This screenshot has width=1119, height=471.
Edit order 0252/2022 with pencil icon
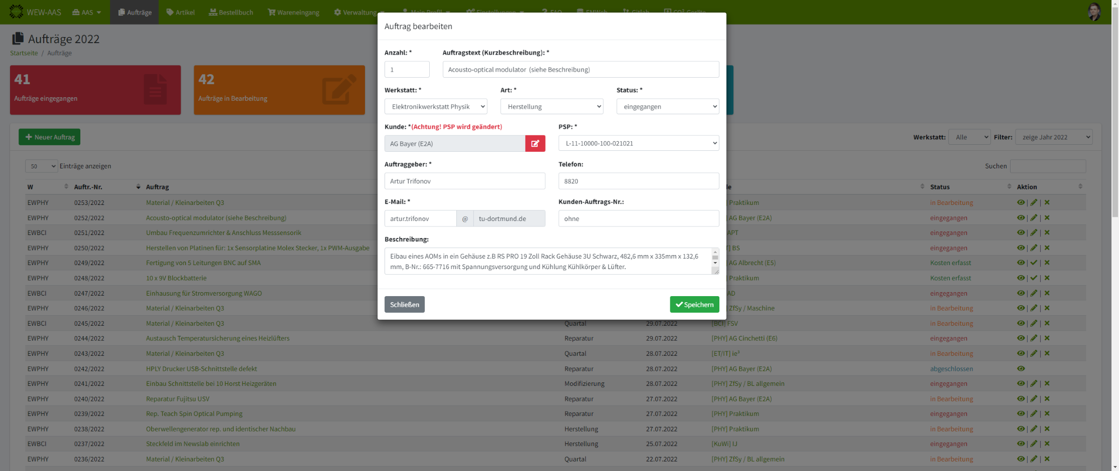click(x=1034, y=218)
